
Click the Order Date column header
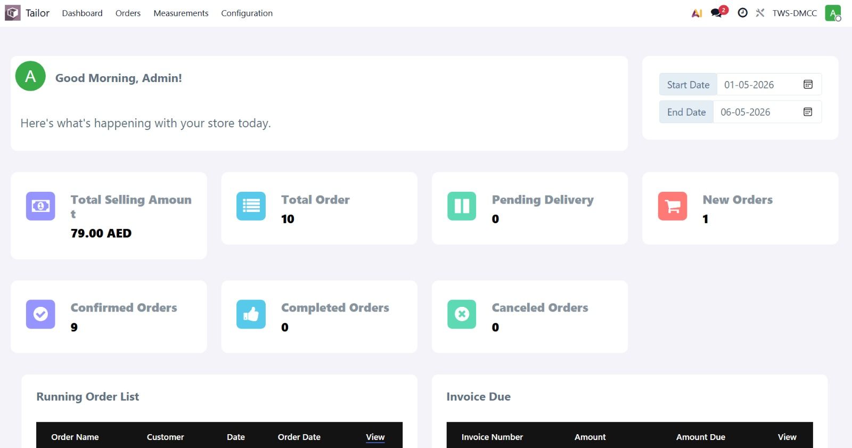pyautogui.click(x=299, y=437)
